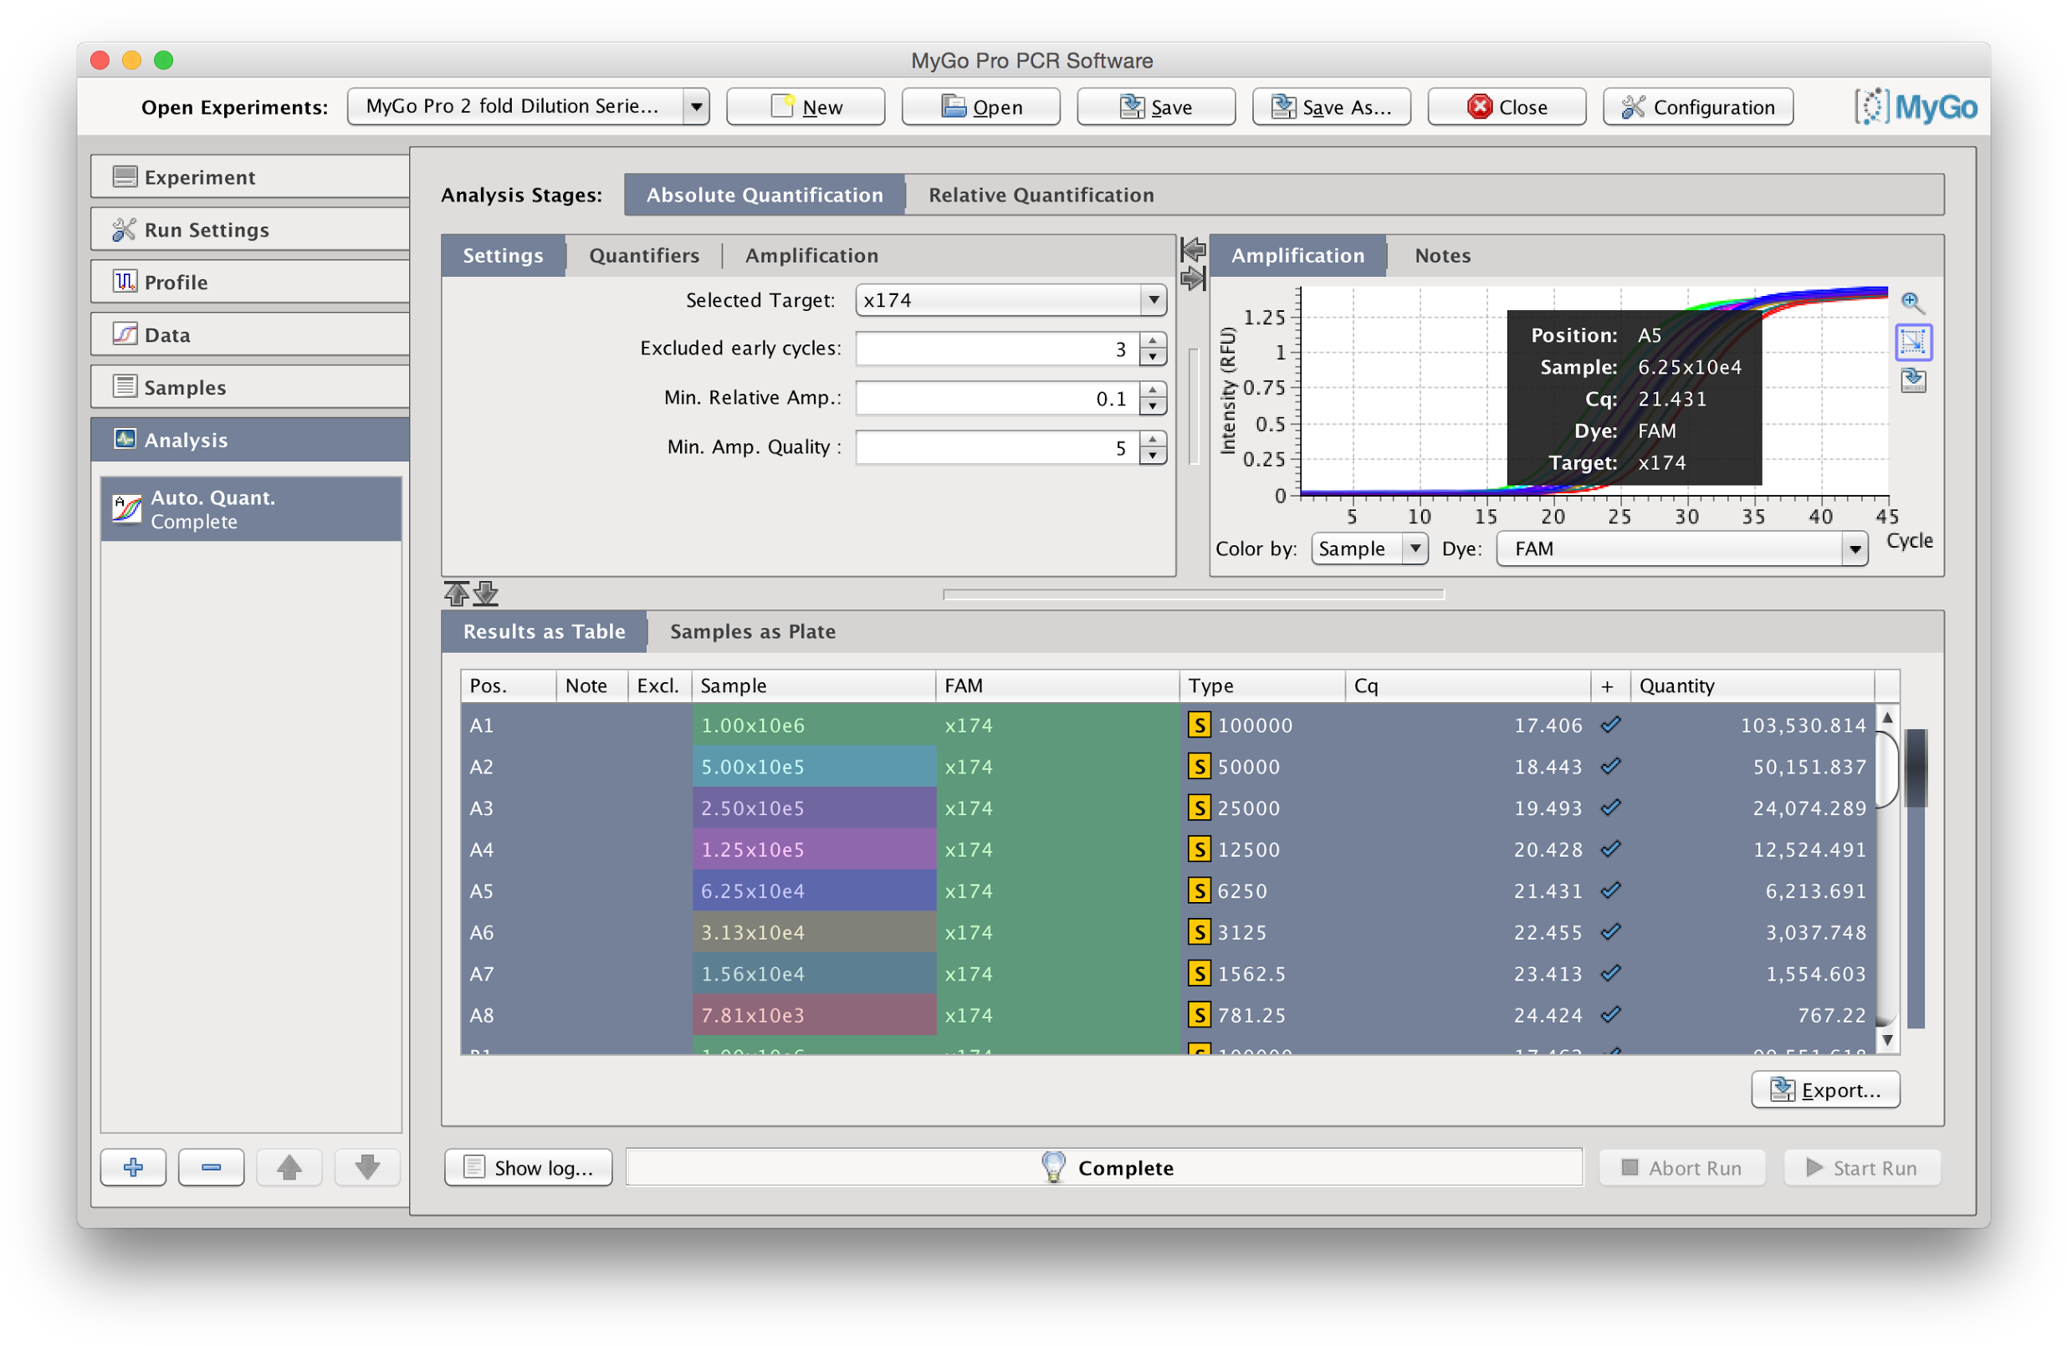This screenshot has width=2067, height=1346.
Task: Click the export chart image icon
Action: click(1911, 380)
